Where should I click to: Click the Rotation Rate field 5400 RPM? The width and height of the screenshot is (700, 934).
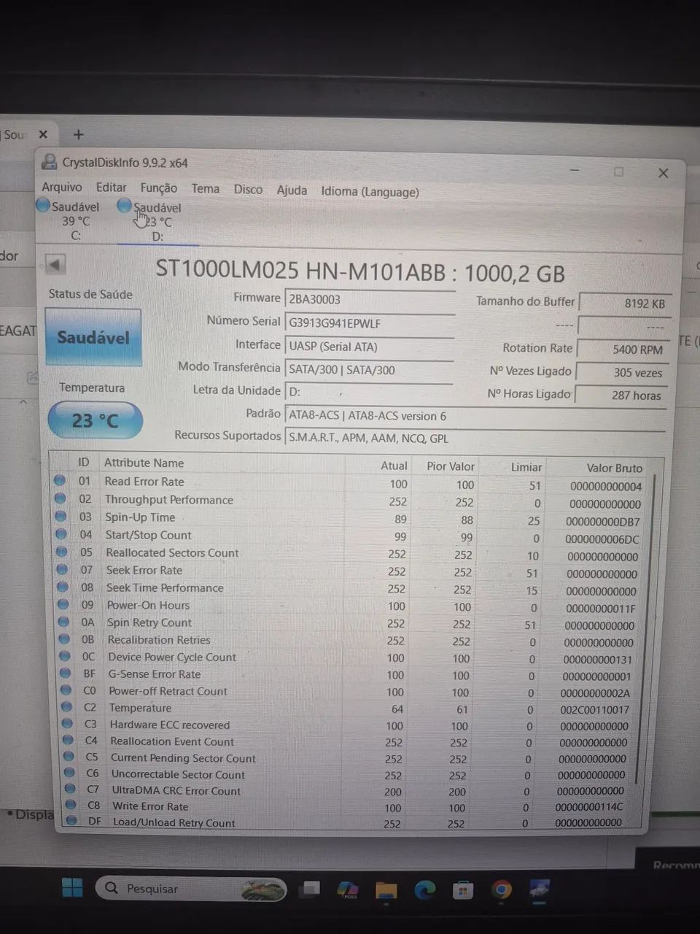(624, 350)
